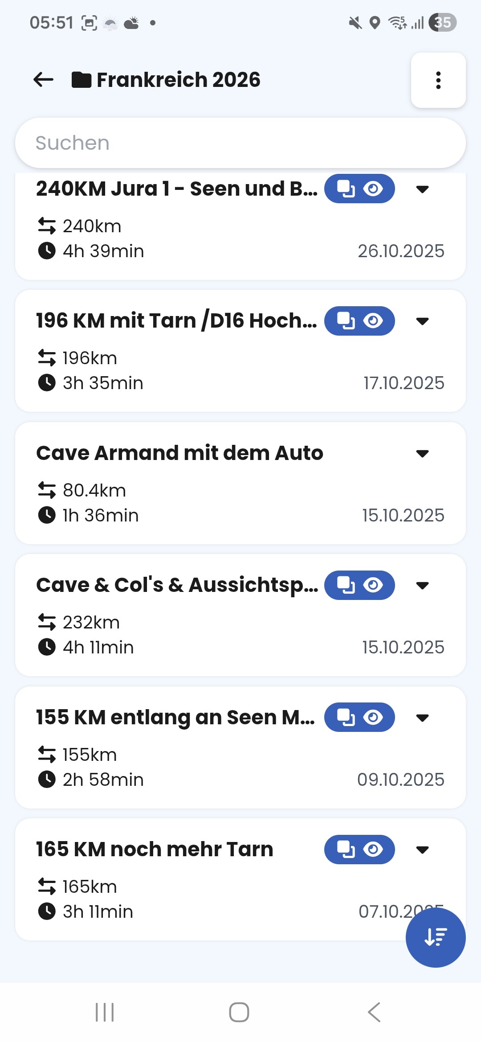
Task: Expand the 240KM Jura 1 route dropdown
Action: pyautogui.click(x=422, y=189)
